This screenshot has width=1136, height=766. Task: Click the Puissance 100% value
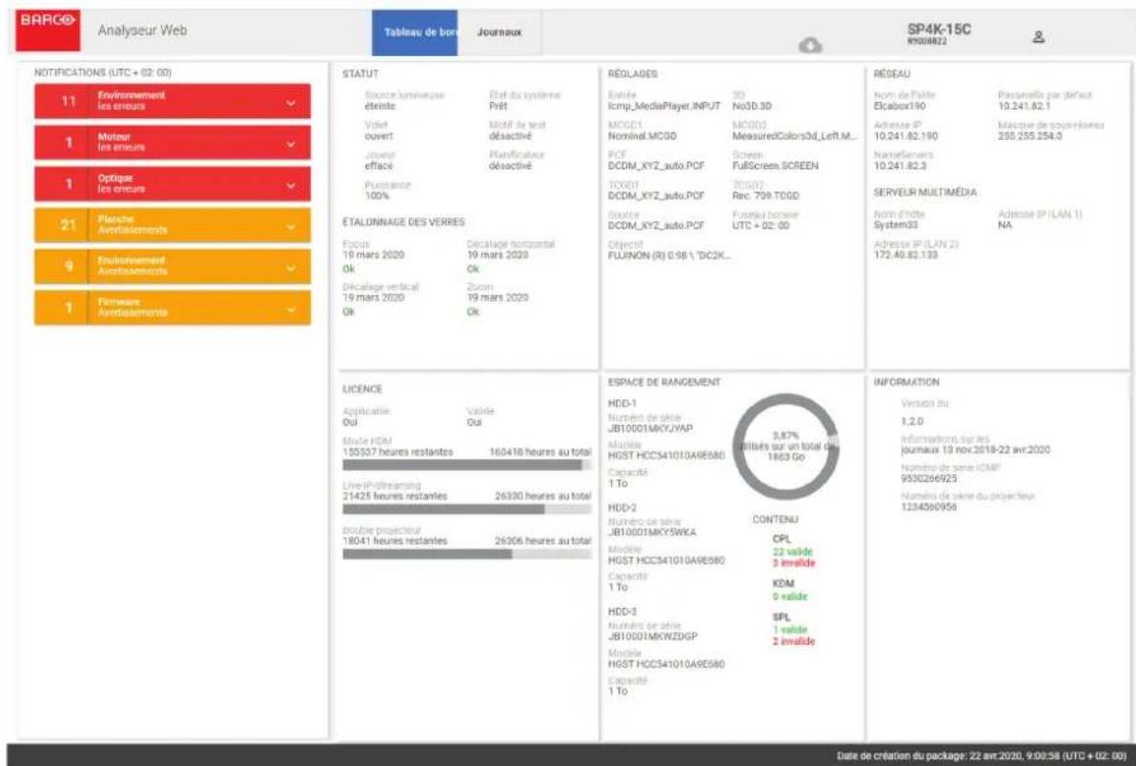(x=376, y=196)
